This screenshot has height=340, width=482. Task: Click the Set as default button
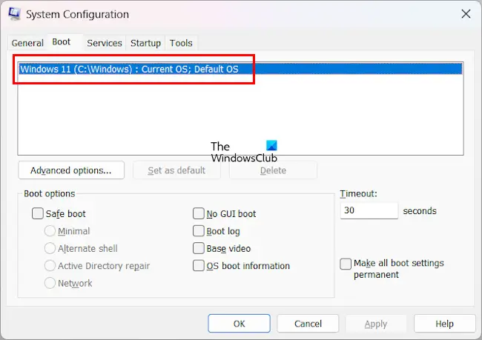176,170
